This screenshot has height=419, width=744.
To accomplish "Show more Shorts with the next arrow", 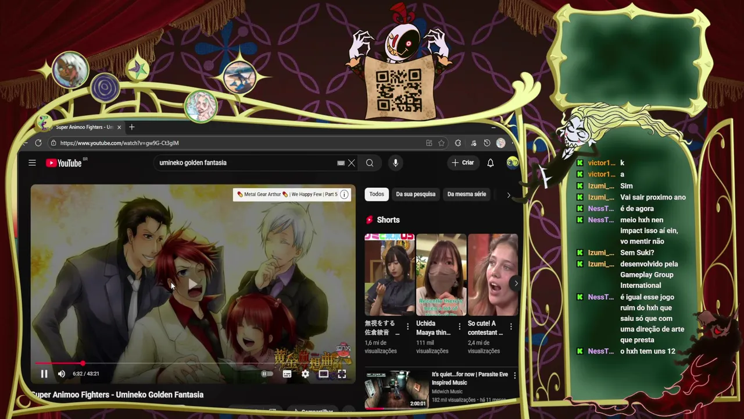I will point(516,283).
